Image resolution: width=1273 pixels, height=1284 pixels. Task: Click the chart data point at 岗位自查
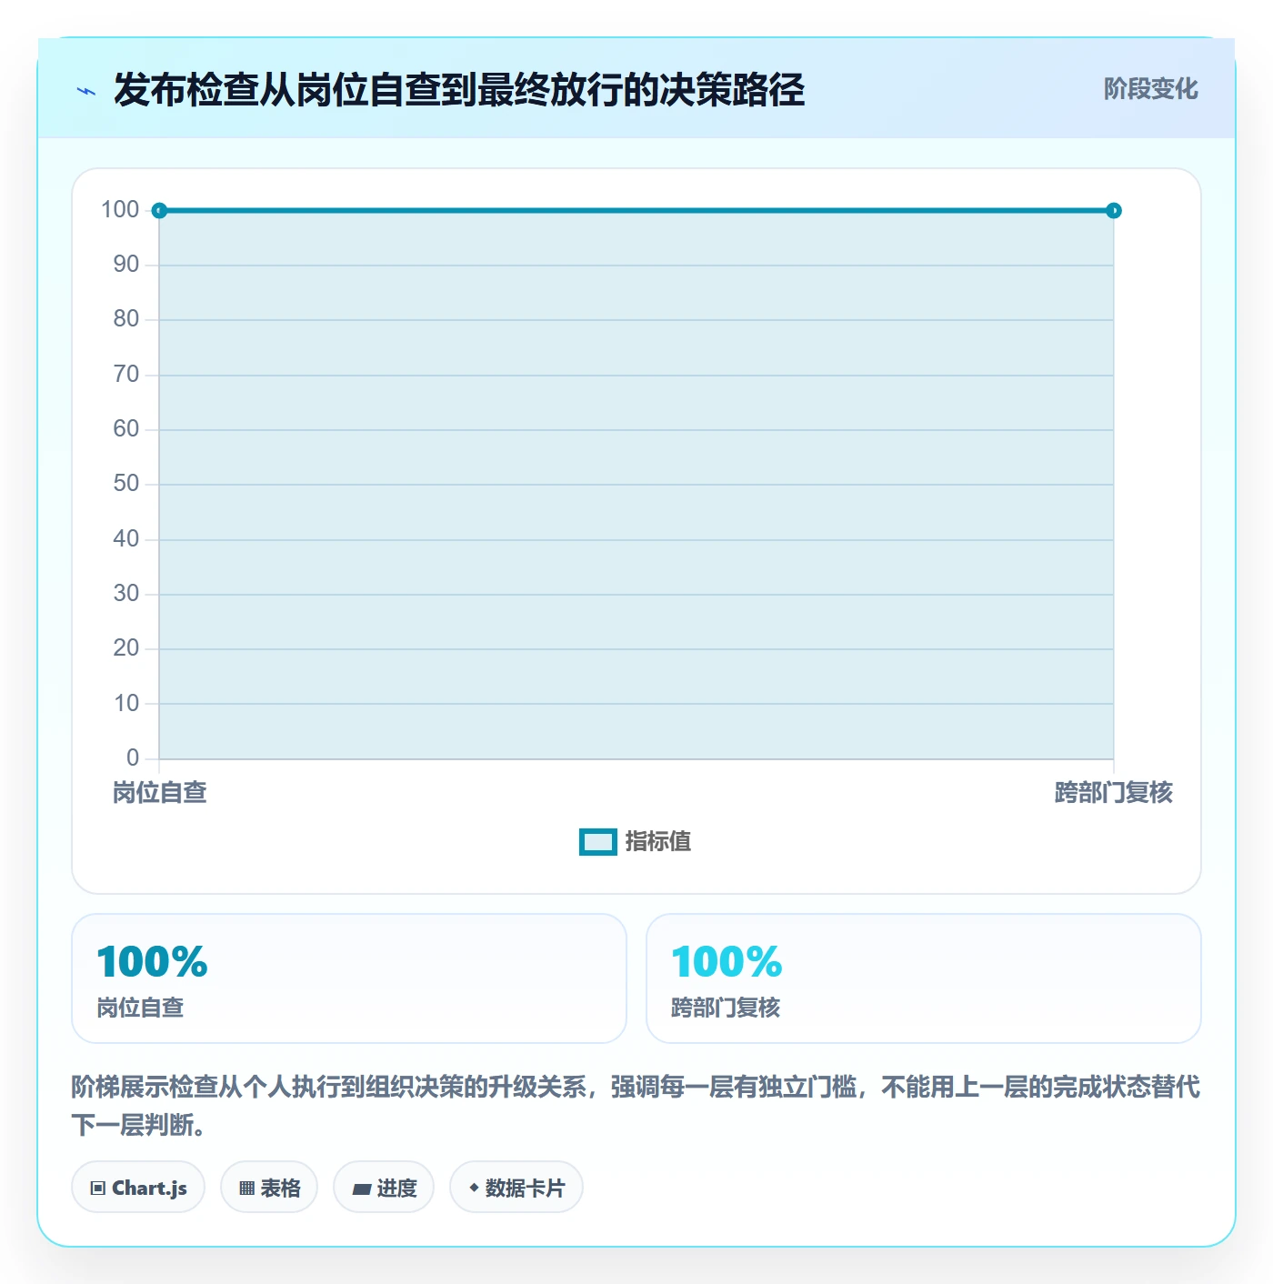point(159,211)
